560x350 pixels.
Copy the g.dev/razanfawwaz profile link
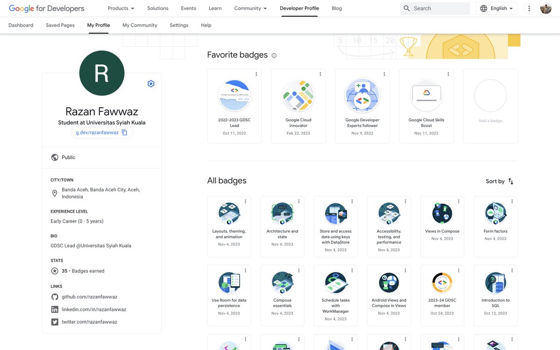[125, 133]
